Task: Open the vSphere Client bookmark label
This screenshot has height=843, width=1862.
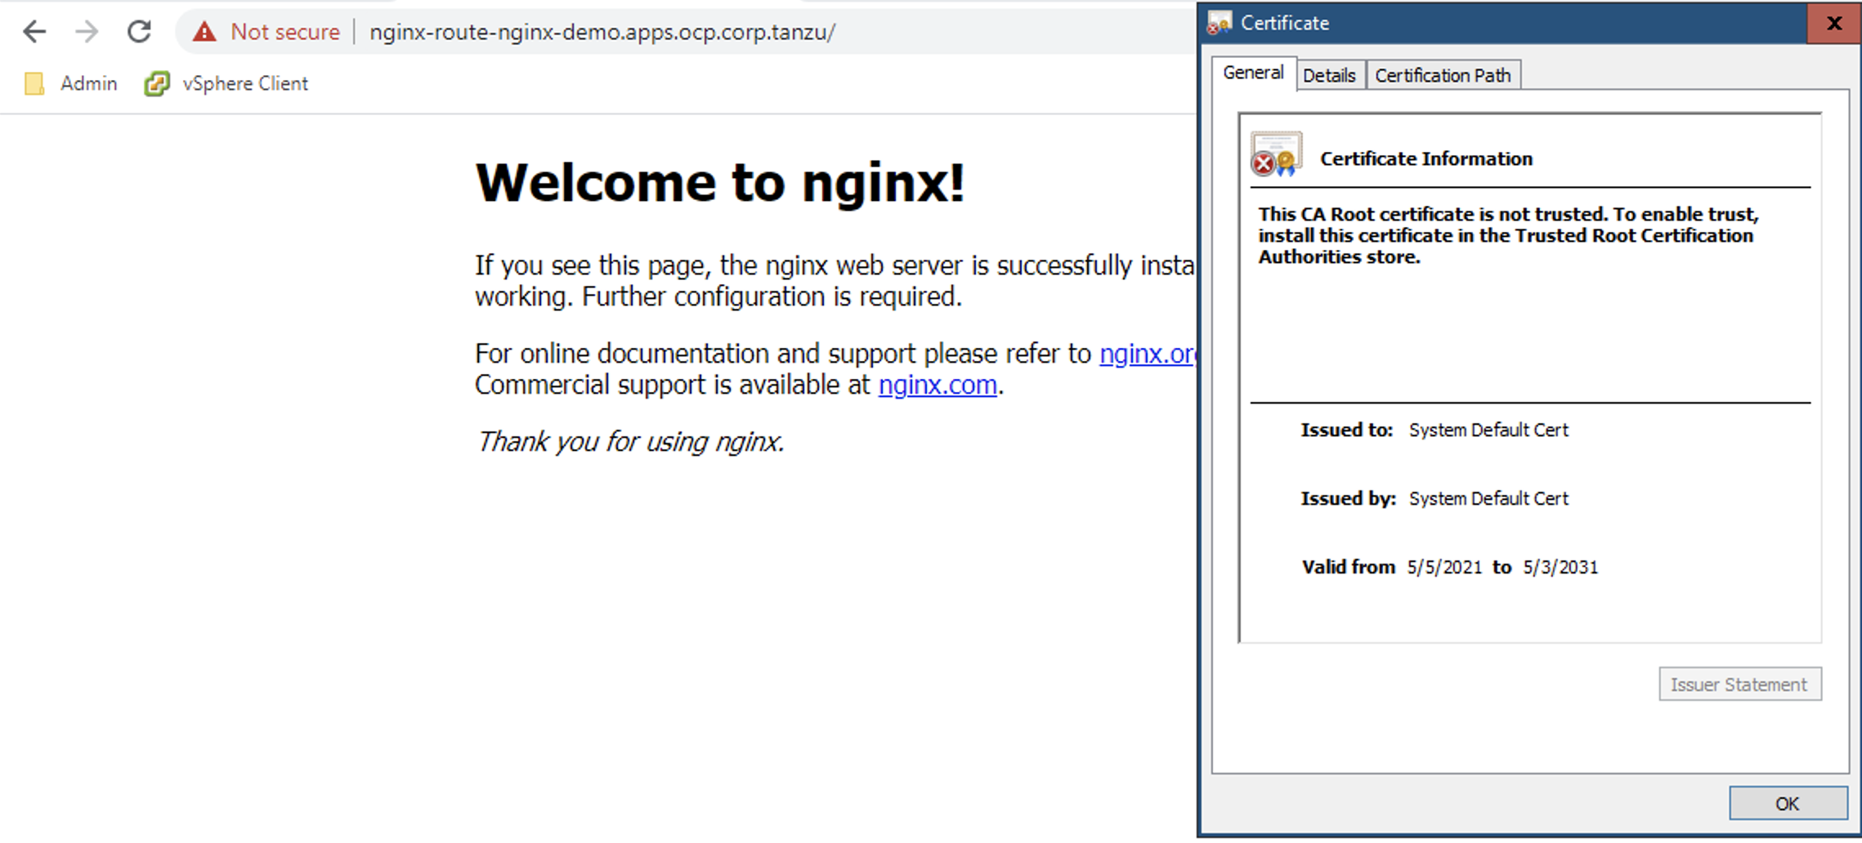Action: point(245,83)
